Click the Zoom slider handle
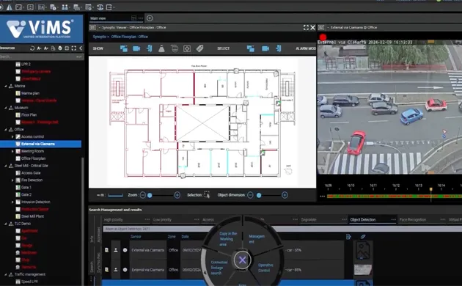This screenshot has height=286, width=462. [x=150, y=195]
